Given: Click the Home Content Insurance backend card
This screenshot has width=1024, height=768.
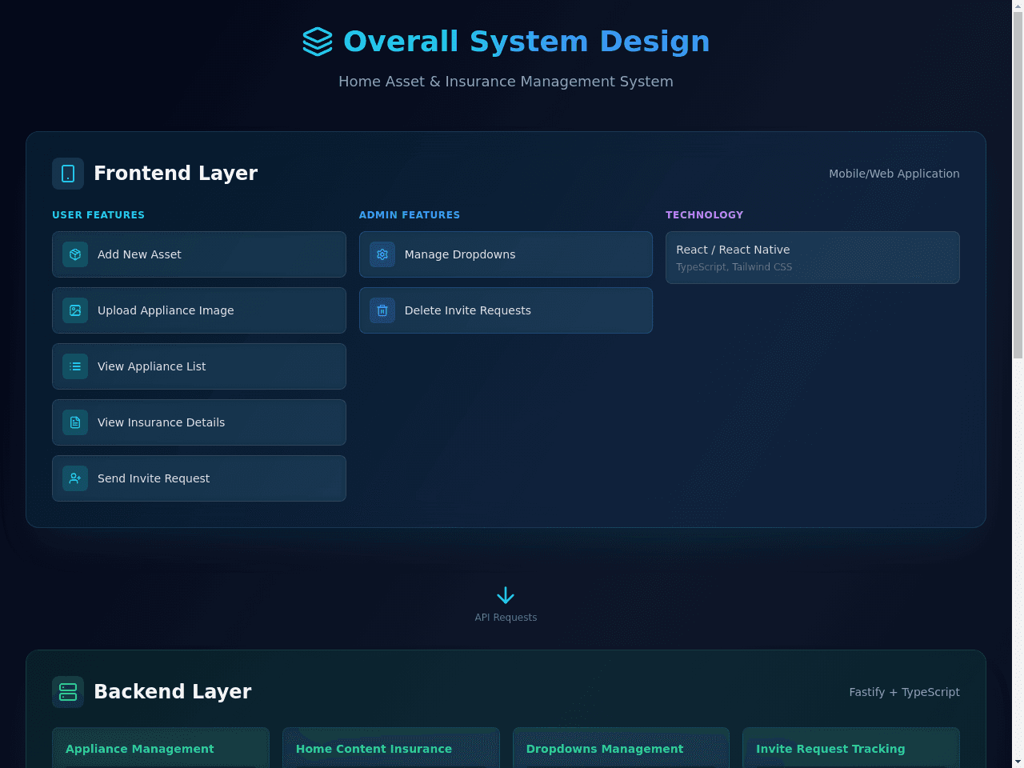Looking at the screenshot, I should click(x=391, y=748).
